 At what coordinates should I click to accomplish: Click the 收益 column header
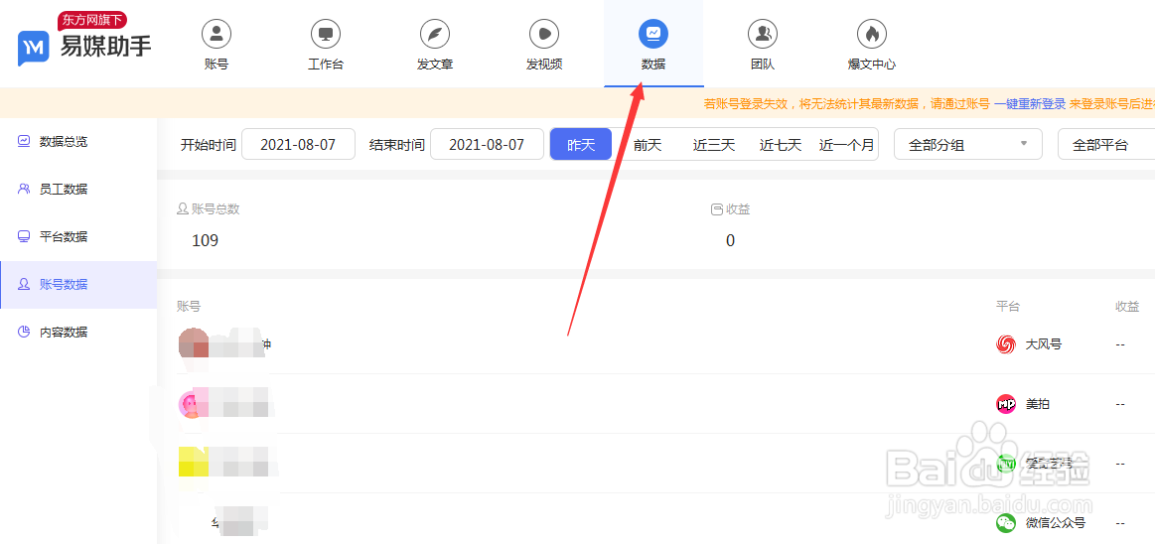click(1128, 307)
